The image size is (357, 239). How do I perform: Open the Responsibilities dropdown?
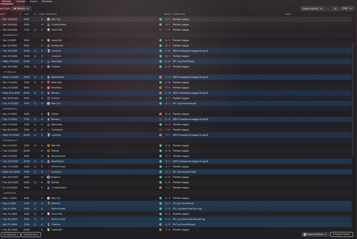pyautogui.click(x=315, y=235)
